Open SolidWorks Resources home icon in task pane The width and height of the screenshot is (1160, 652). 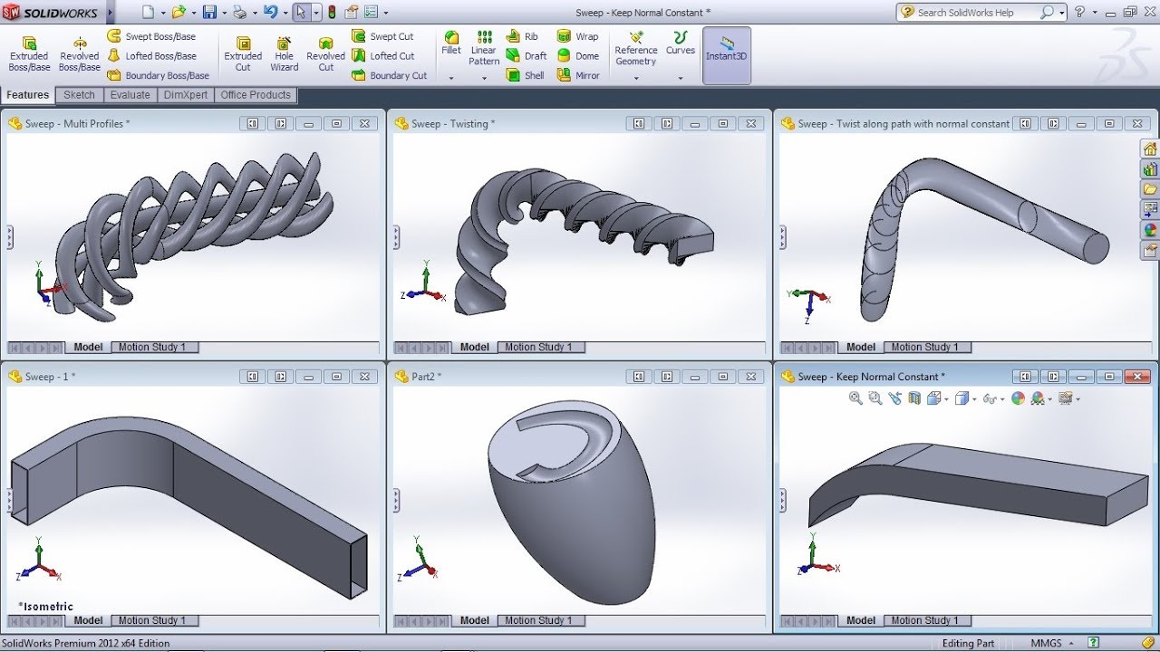click(x=1150, y=149)
